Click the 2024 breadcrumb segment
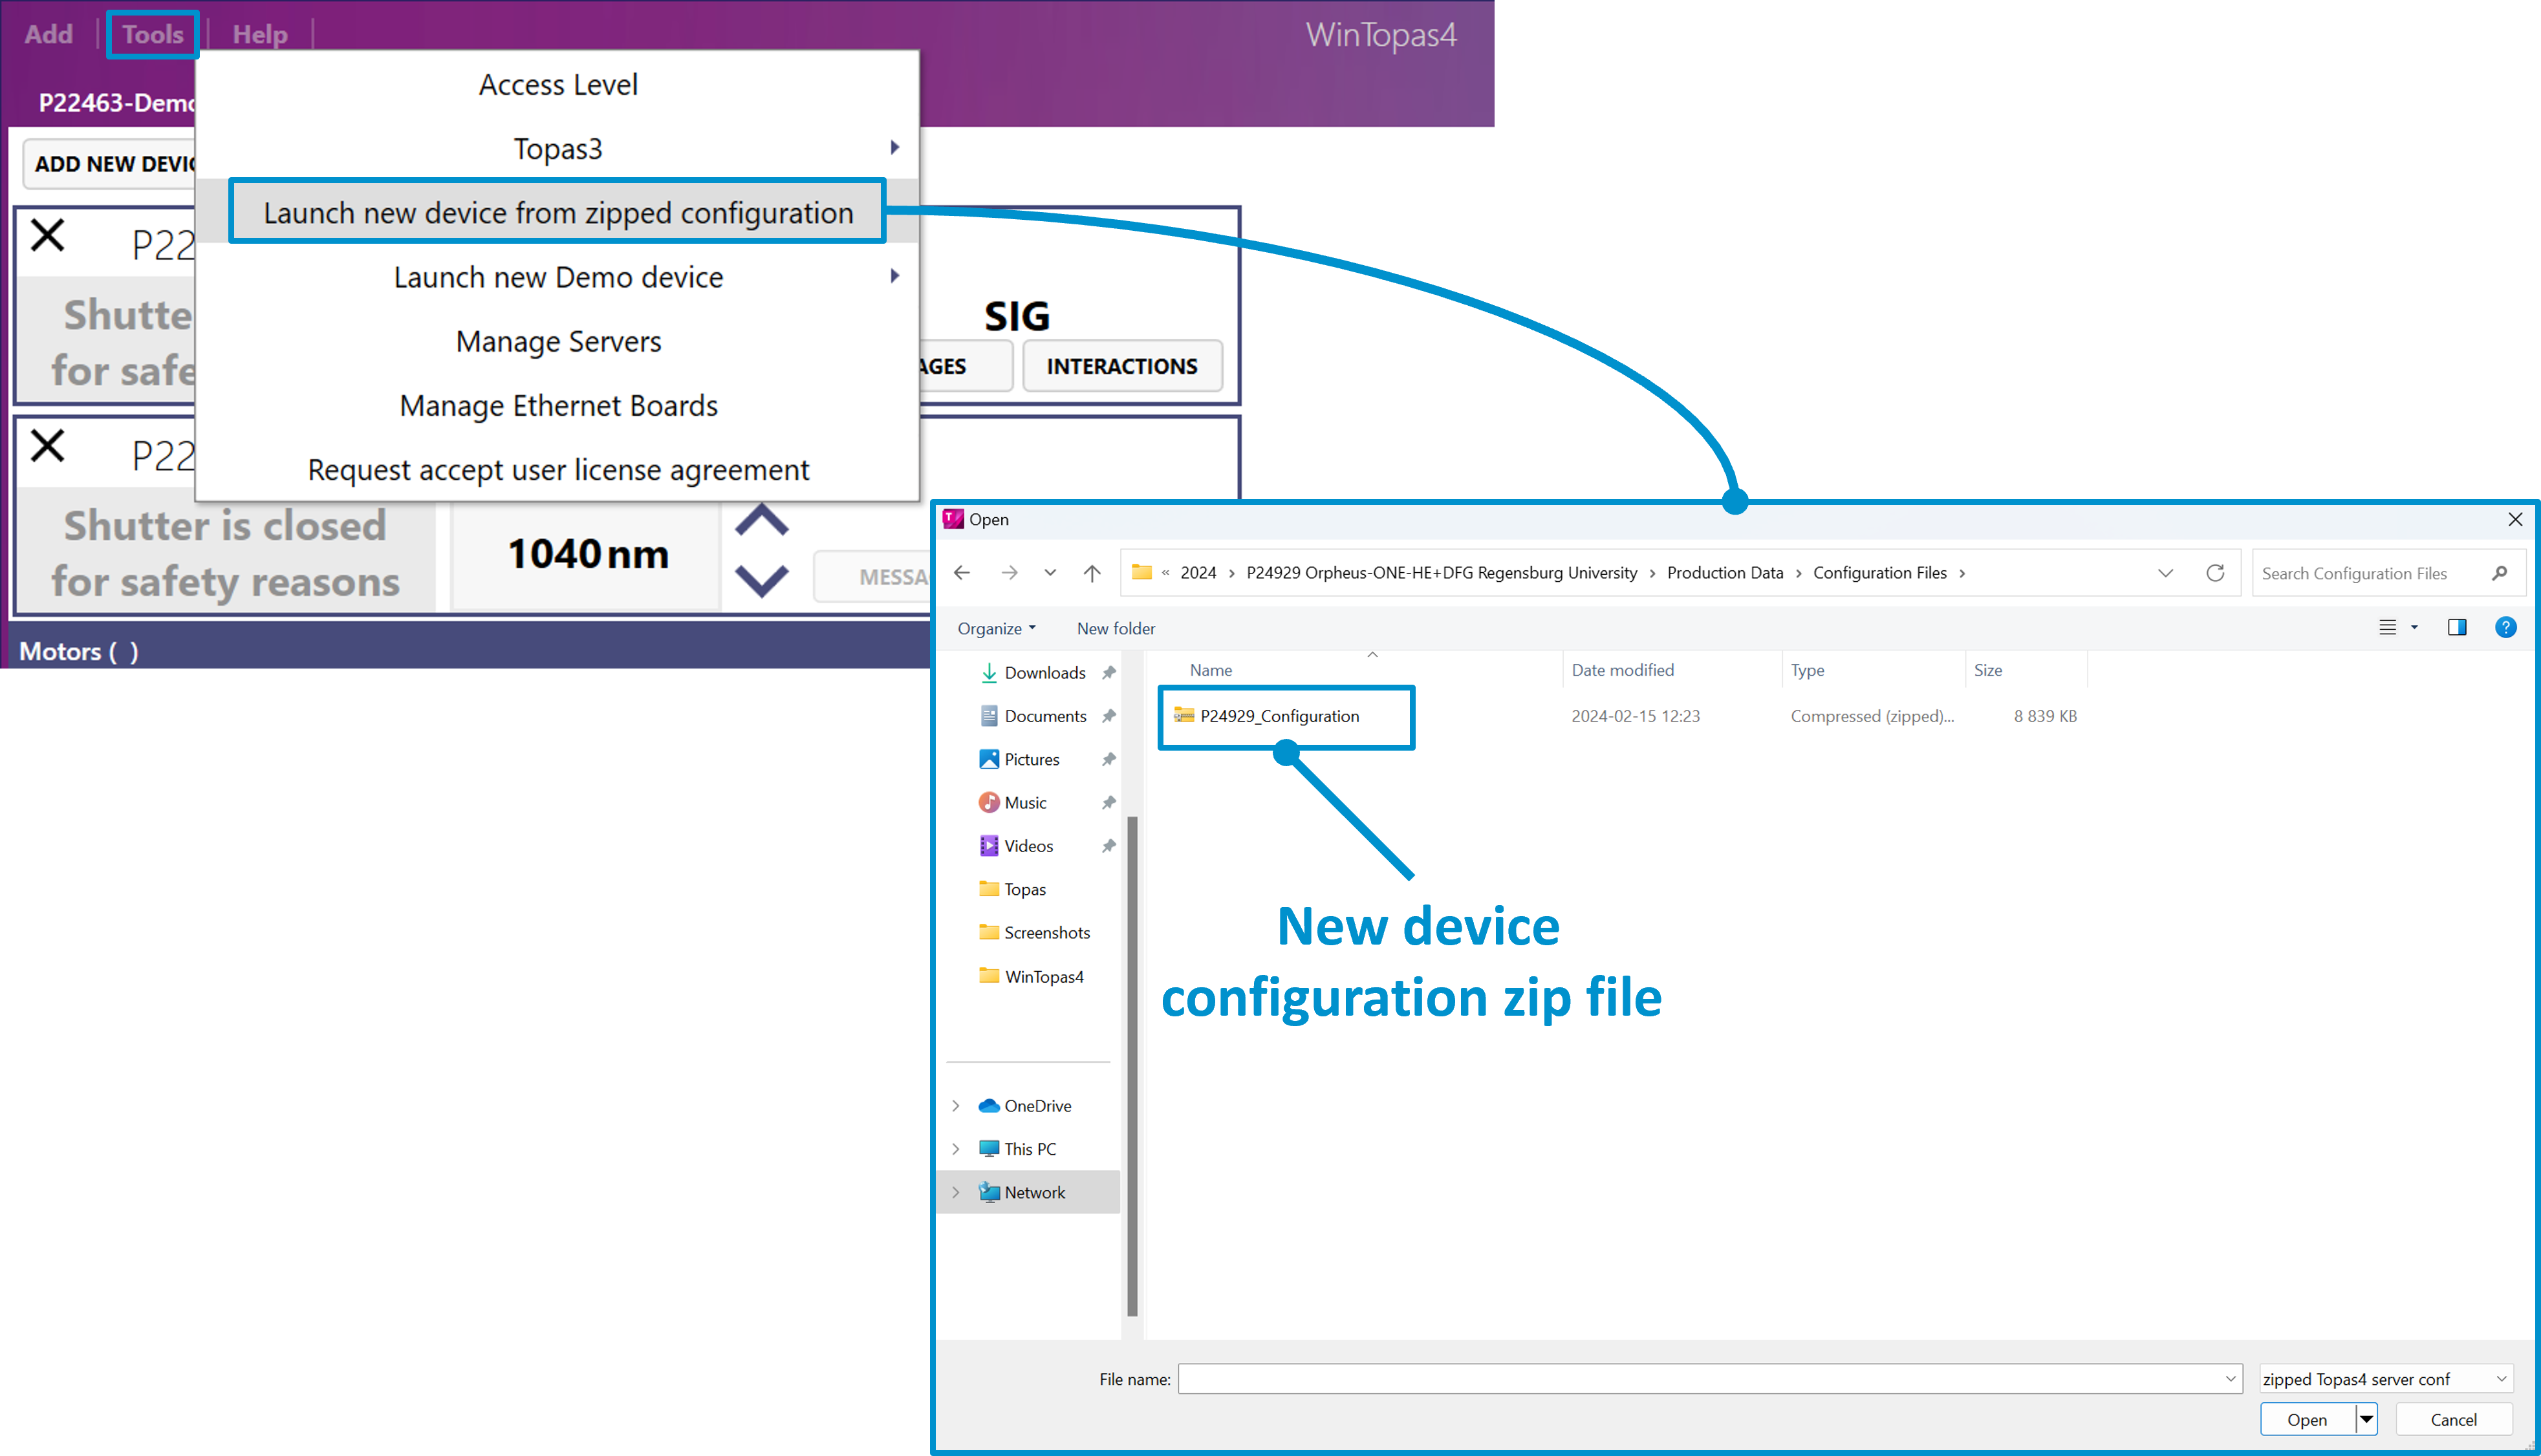The image size is (2541, 1456). (x=1198, y=572)
